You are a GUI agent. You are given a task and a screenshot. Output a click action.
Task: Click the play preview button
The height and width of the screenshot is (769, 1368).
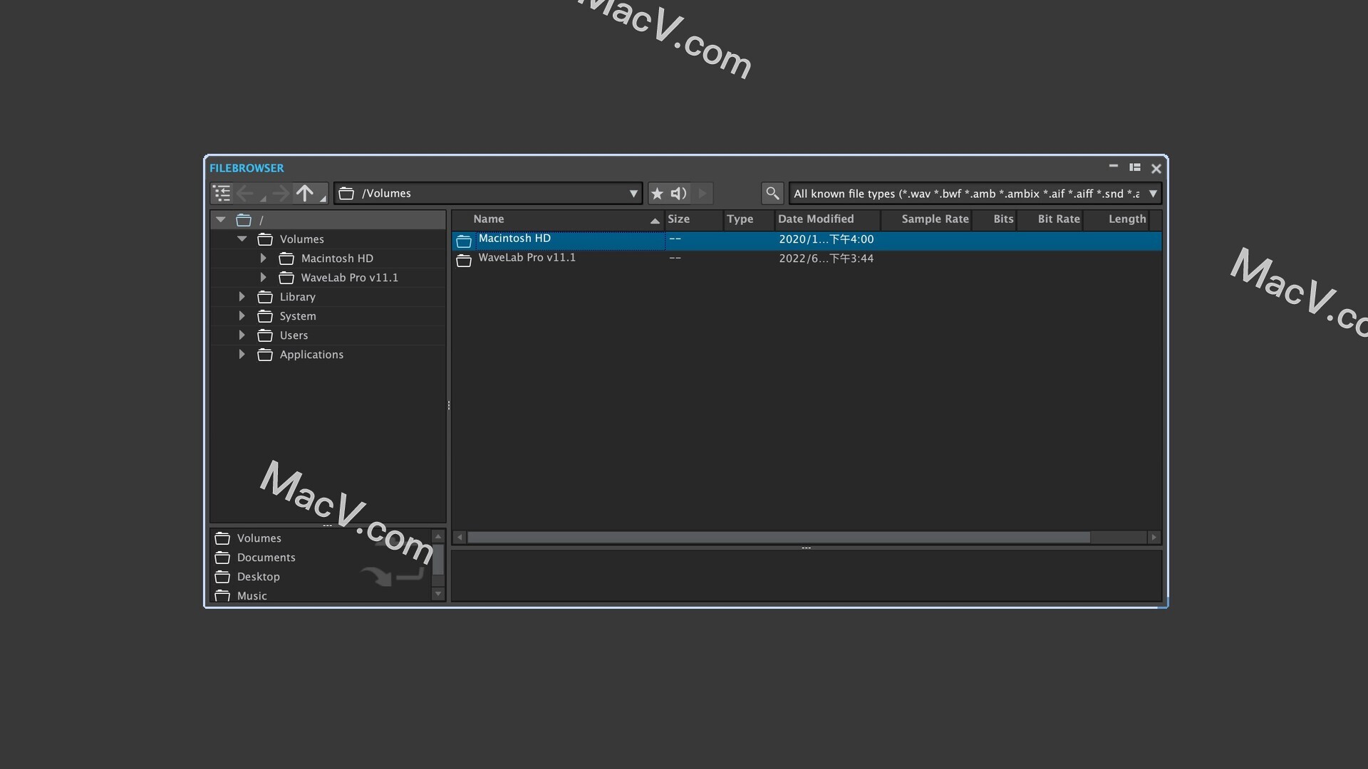[x=703, y=193]
